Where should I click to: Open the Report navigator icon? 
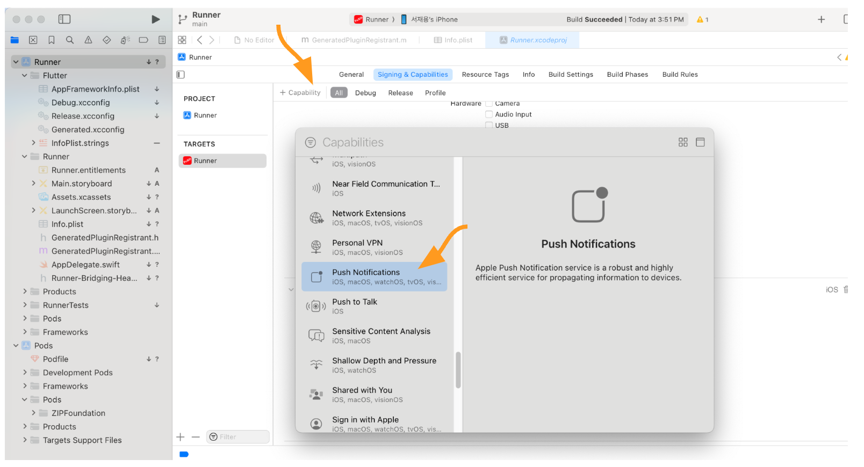(x=162, y=40)
